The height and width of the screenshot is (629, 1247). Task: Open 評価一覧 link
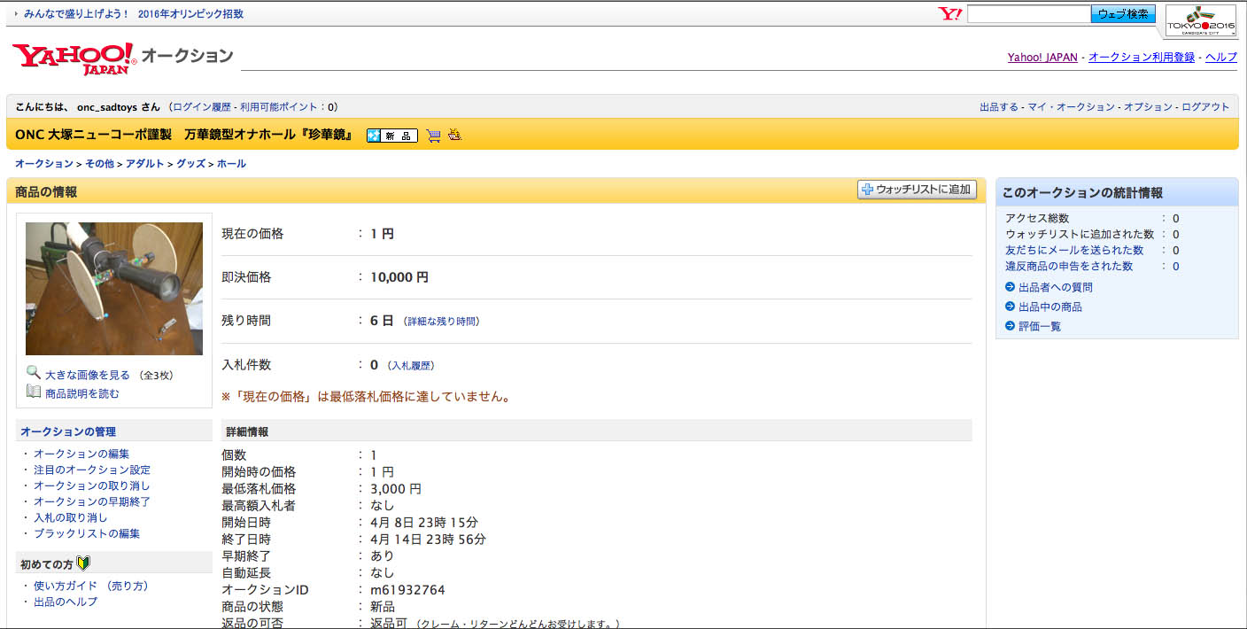point(1040,326)
